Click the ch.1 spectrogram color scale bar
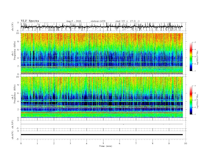The height and width of the screenshot is (161, 209). [x=191, y=57]
